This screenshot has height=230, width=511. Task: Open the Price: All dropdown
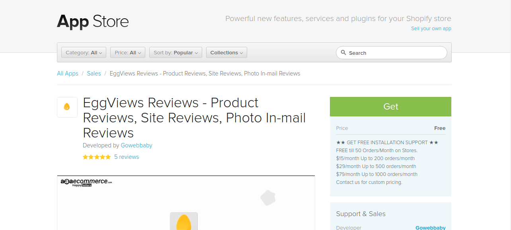128,52
